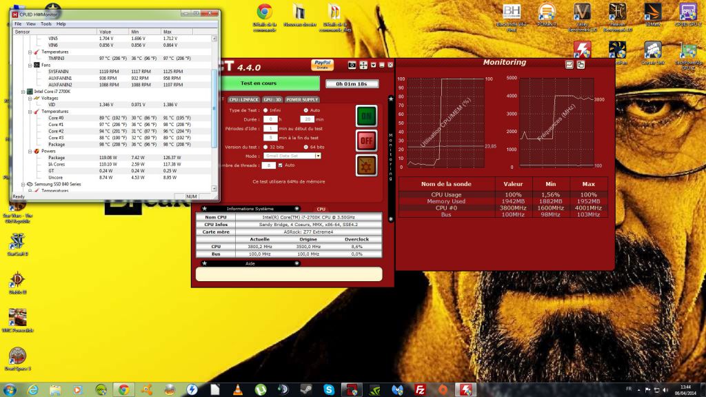The width and height of the screenshot is (706, 397).
Task: Collapse the Powers node in HWMonitor
Action: click(x=30, y=151)
